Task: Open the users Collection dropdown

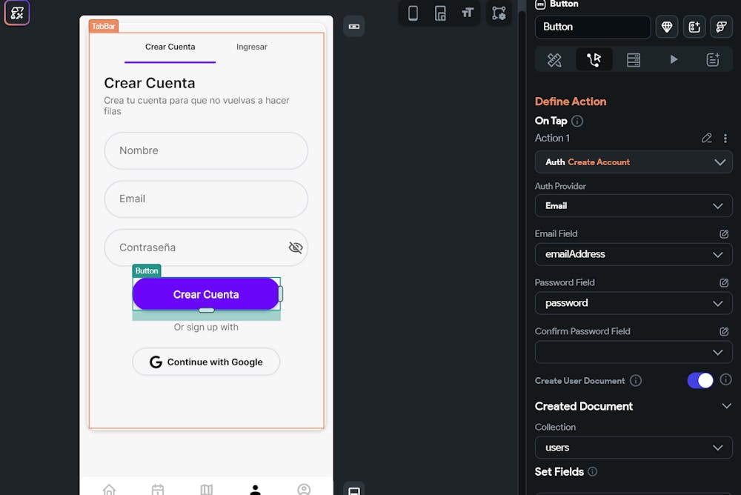Action: click(x=634, y=448)
